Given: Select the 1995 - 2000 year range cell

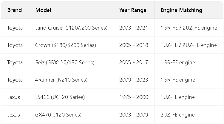Looking at the screenshot, I should point(134,97).
